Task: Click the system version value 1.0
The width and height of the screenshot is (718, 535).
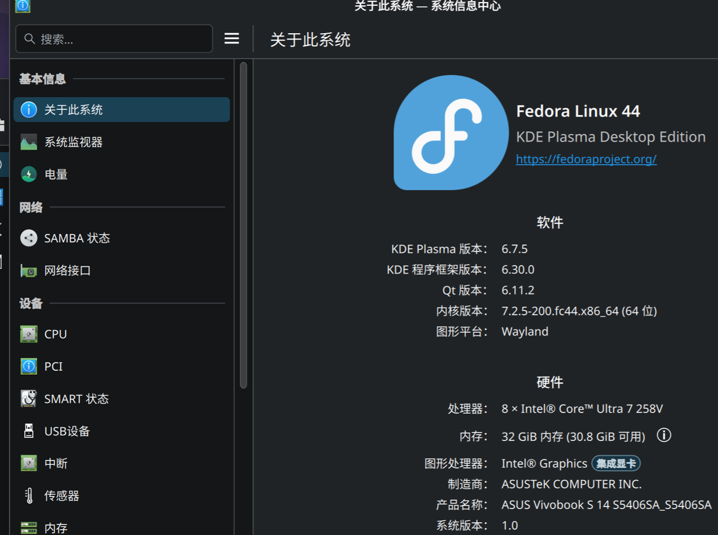Action: (x=509, y=526)
